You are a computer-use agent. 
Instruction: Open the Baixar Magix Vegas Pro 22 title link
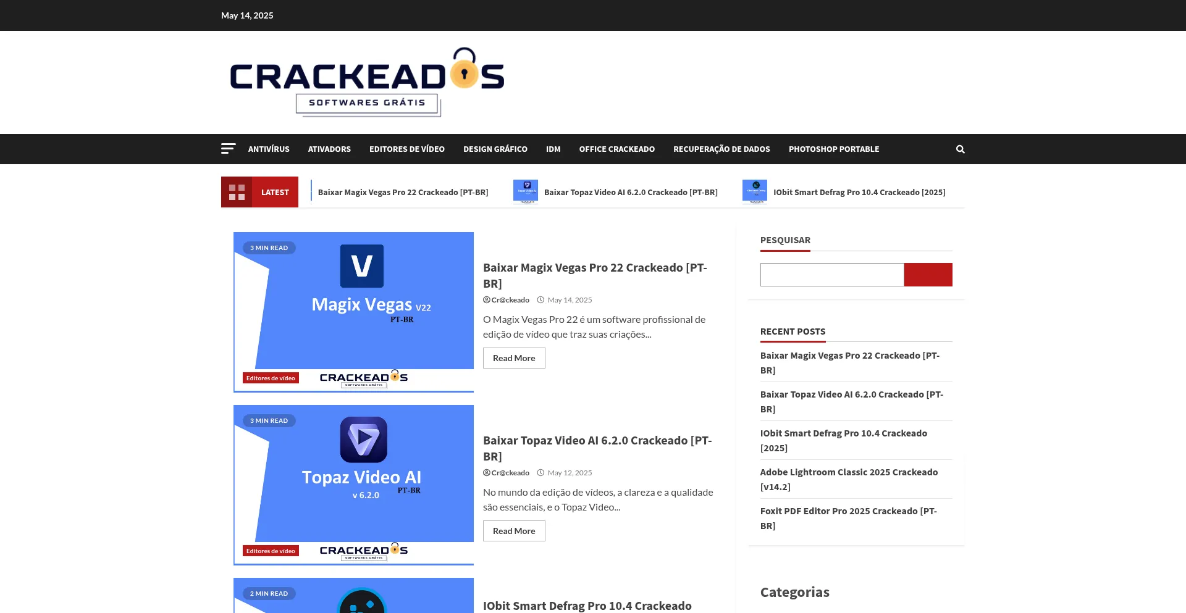[595, 275]
